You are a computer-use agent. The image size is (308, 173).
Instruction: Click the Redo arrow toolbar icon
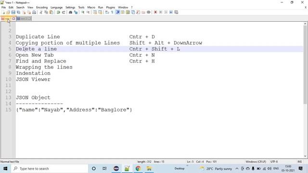[64, 12]
